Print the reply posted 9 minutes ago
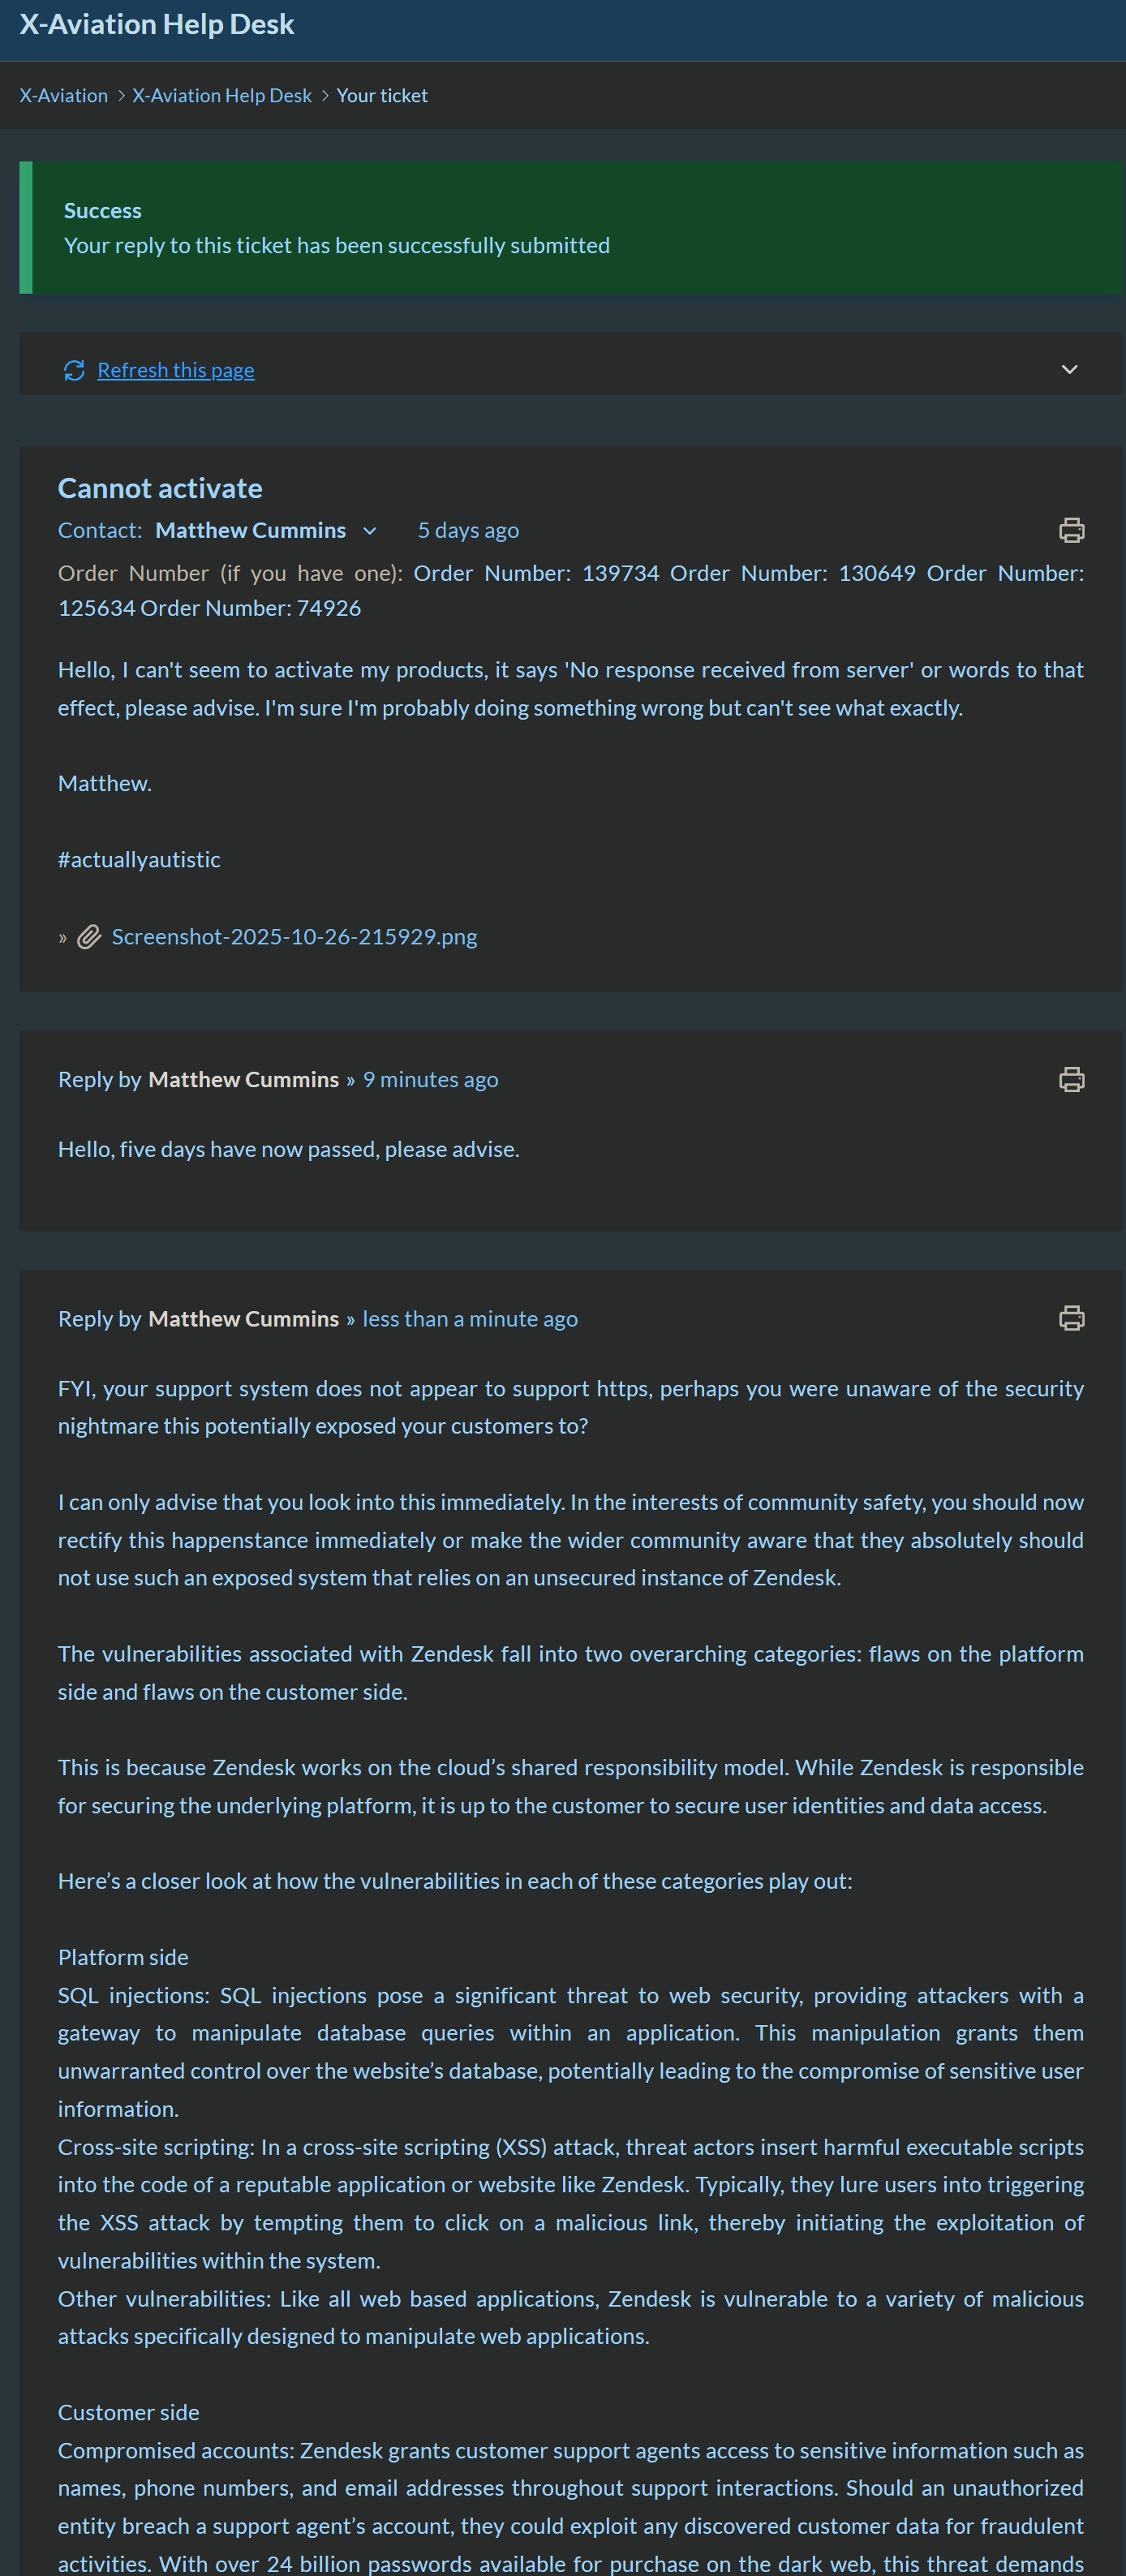This screenshot has height=2576, width=1126. [1071, 1080]
